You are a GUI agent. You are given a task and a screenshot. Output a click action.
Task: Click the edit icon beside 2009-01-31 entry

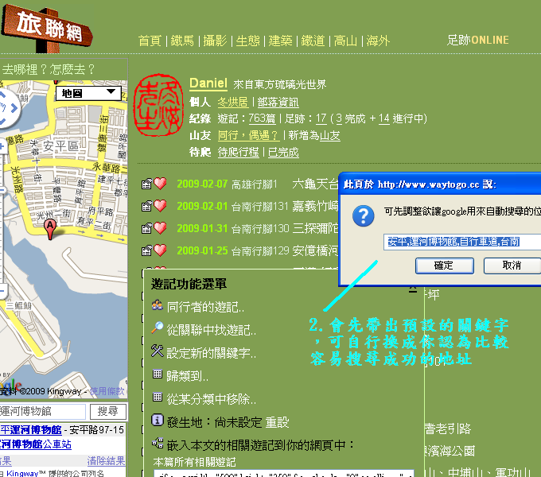(146, 228)
